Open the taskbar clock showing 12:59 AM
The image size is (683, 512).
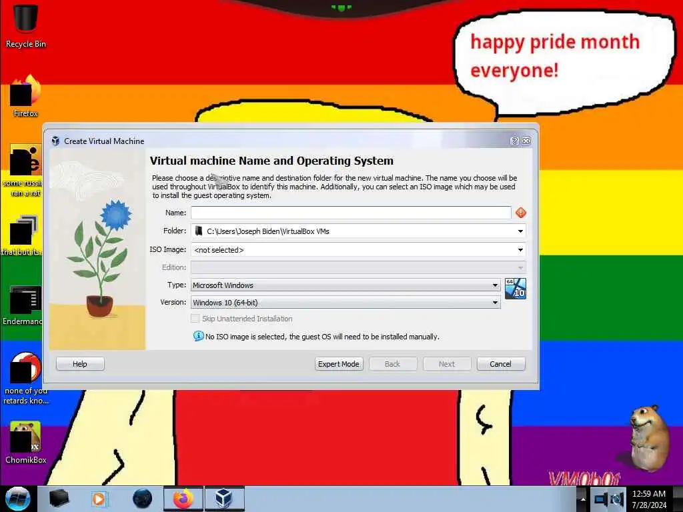649,499
